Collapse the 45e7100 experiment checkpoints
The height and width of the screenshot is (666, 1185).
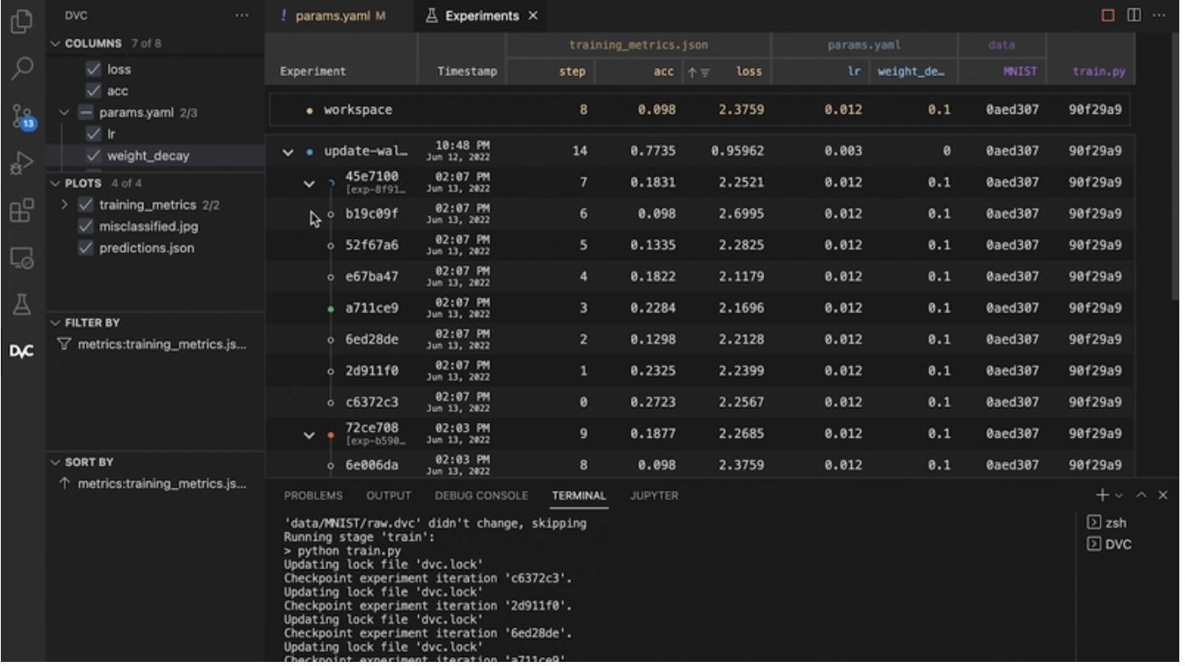coord(309,183)
